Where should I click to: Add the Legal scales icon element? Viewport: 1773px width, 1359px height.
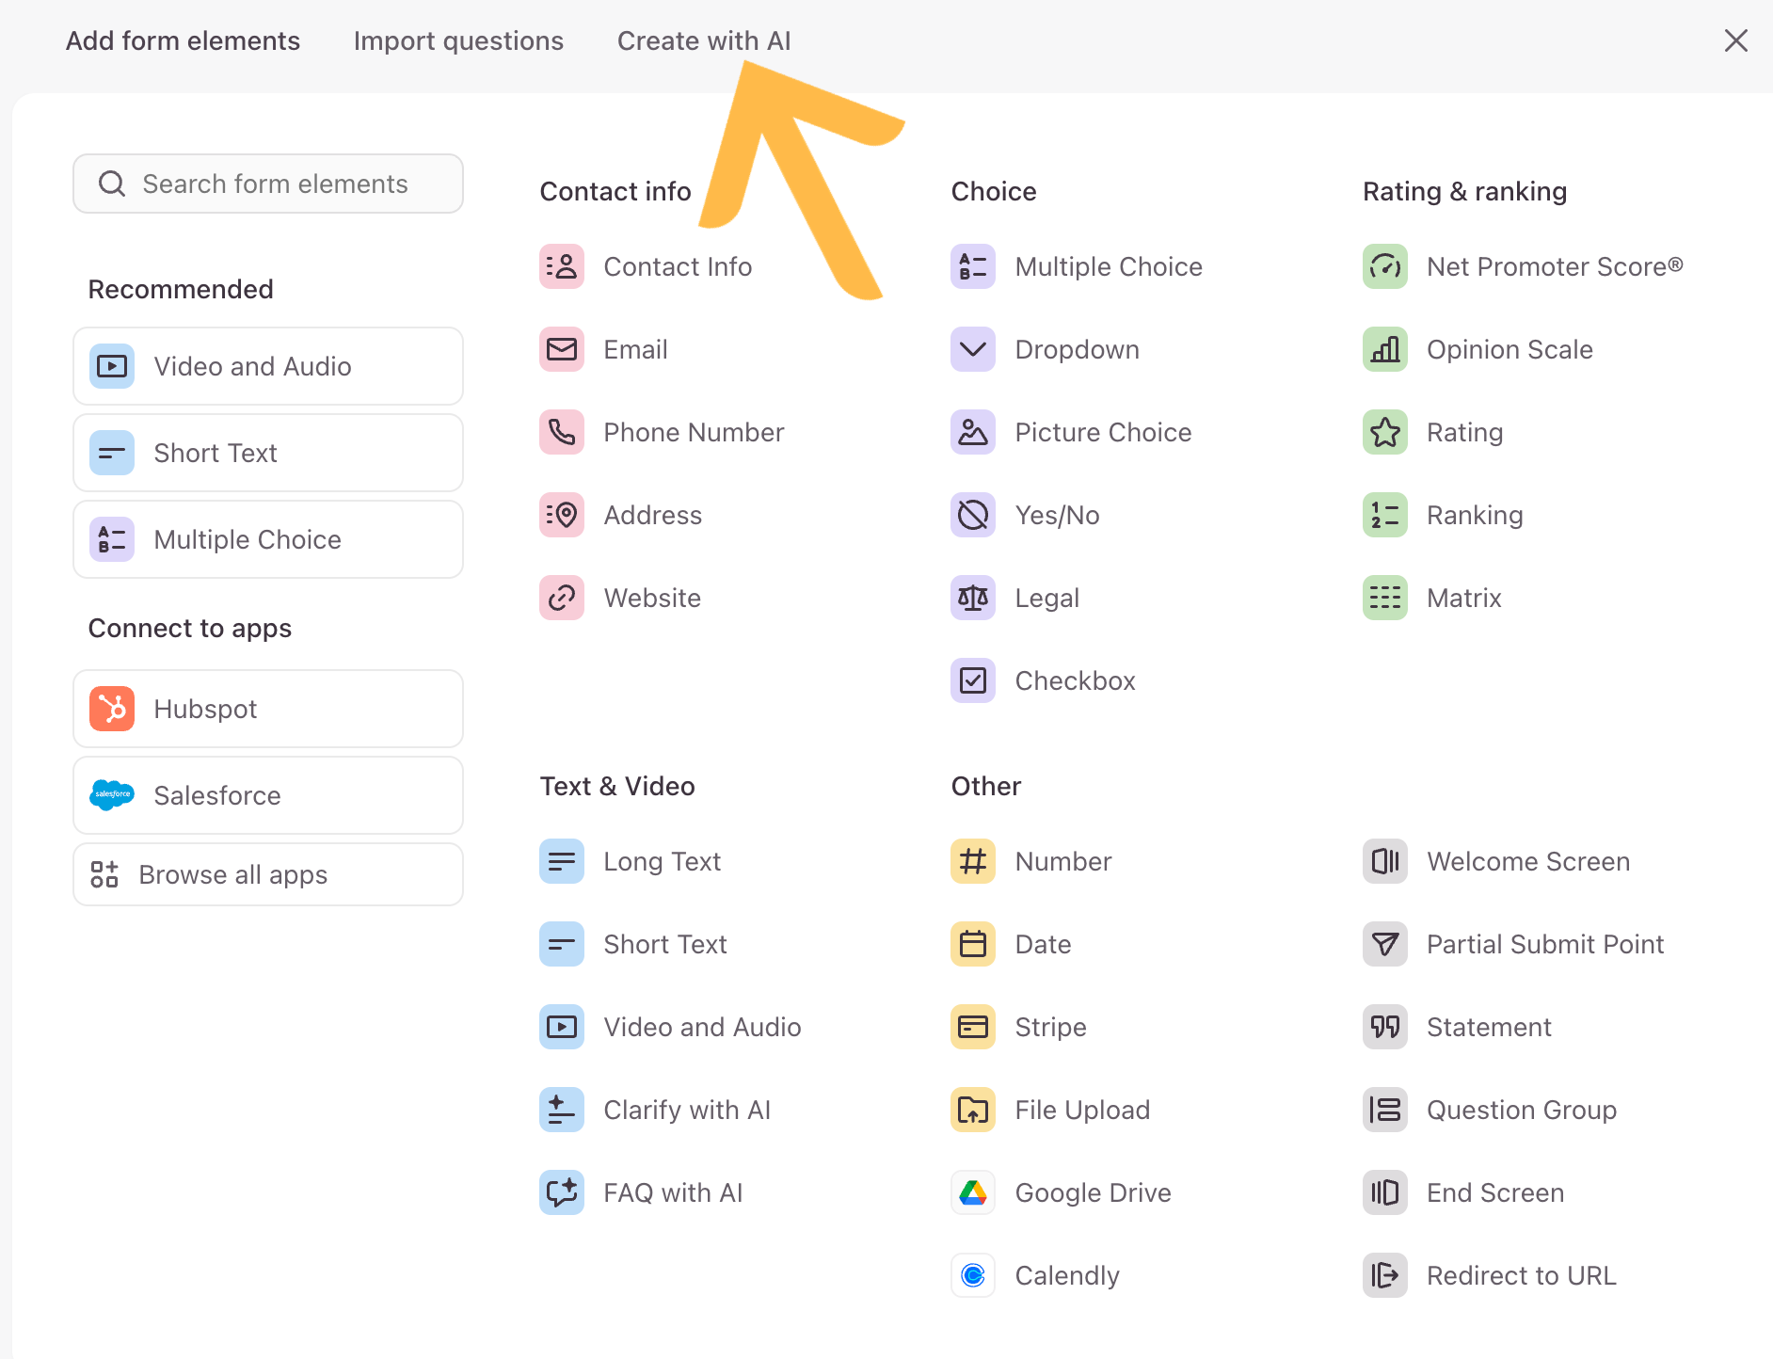972,599
